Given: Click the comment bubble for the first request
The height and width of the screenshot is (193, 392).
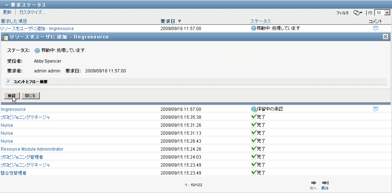Looking at the screenshot, I should coord(375,28).
